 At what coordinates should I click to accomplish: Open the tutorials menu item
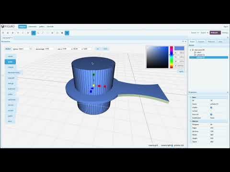click(50, 27)
